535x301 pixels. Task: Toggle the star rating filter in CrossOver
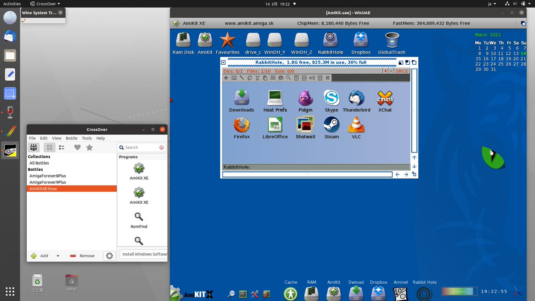[89, 147]
